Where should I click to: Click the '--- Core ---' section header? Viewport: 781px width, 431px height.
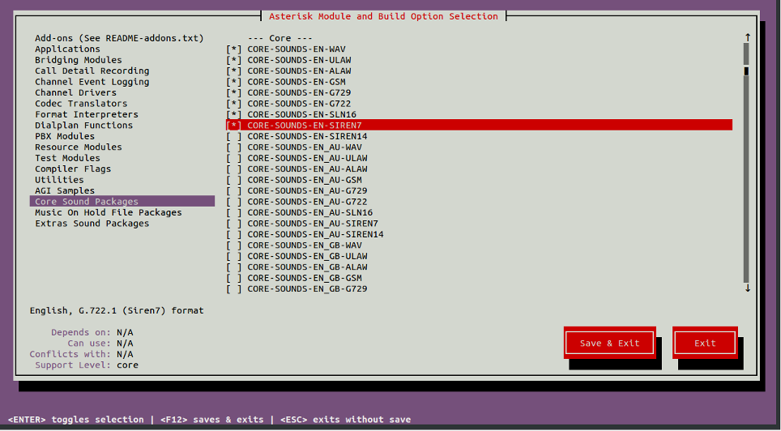tap(280, 38)
